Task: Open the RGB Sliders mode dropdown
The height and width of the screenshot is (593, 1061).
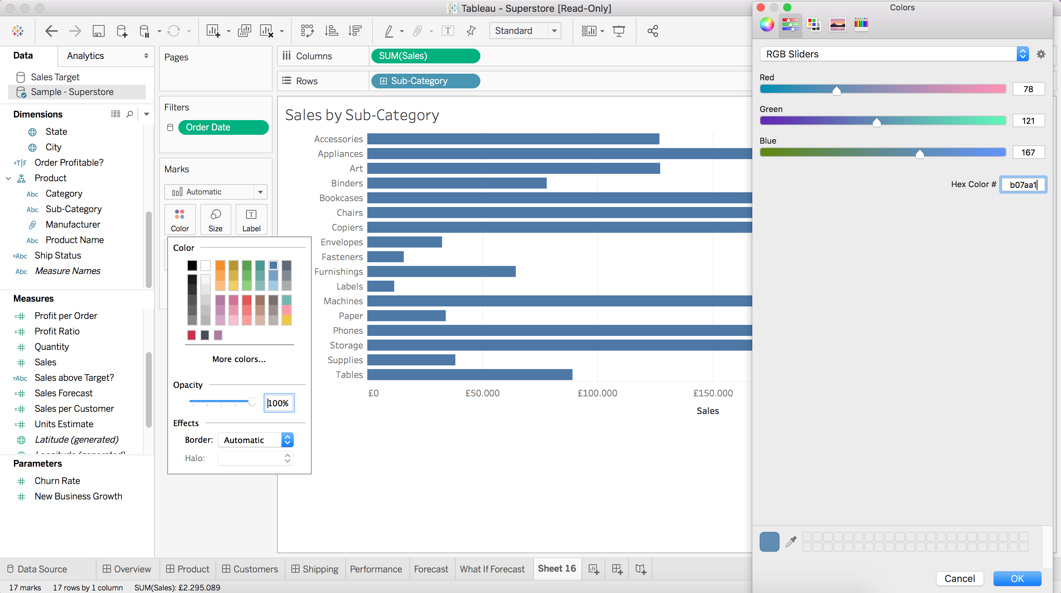Action: [894, 54]
